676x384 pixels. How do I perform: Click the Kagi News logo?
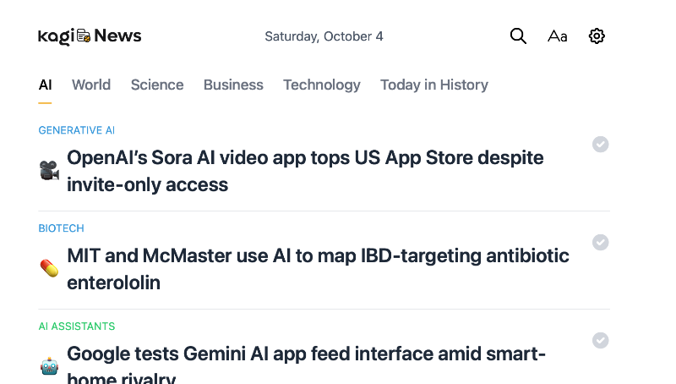pos(90,36)
